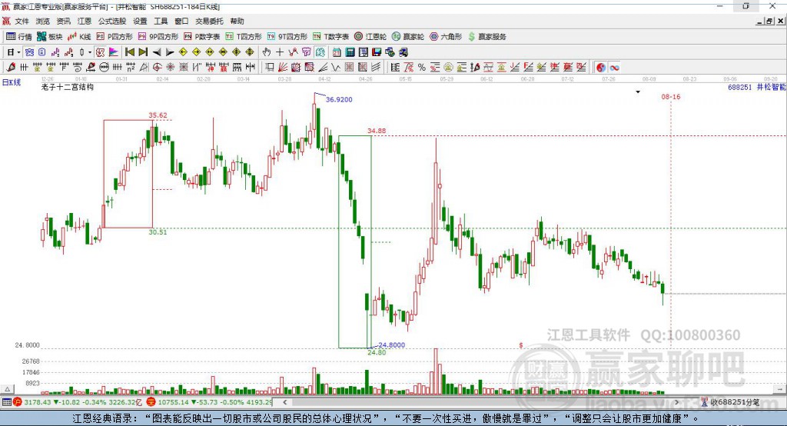Open the 行情 quotes view
The width and height of the screenshot is (787, 426).
[x=18, y=37]
